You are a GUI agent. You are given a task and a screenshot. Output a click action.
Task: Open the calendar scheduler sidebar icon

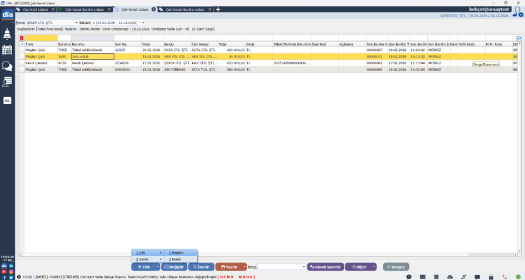tap(7, 50)
